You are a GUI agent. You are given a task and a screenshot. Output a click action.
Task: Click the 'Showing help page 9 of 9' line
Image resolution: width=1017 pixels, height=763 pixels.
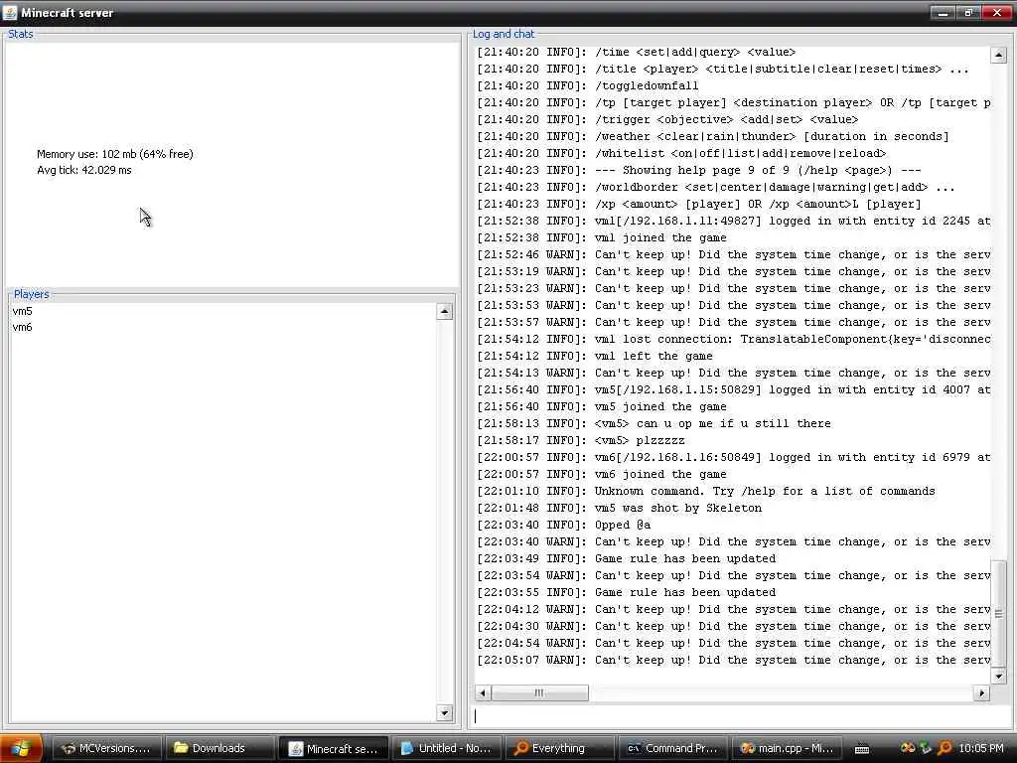699,170
